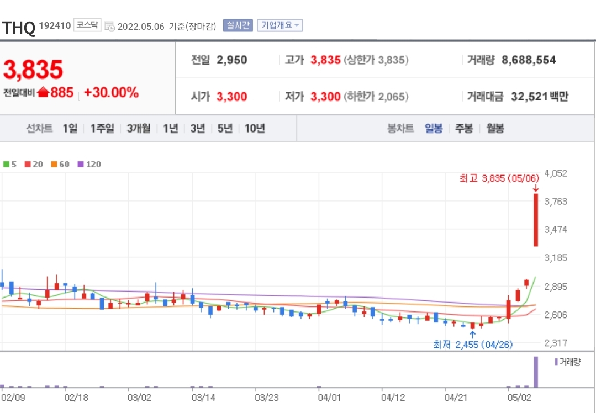Click the 시가 value 3,300
Image resolution: width=596 pixels, height=413 pixels.
click(231, 97)
